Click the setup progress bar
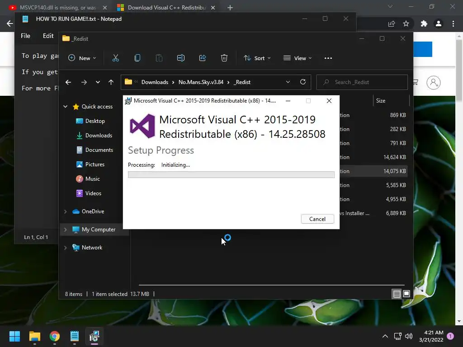The width and height of the screenshot is (463, 347). (231, 175)
